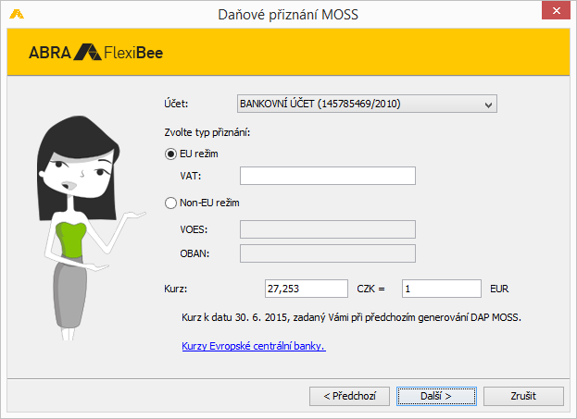
Task: Click the assistant woman illustration
Action: coord(90,228)
